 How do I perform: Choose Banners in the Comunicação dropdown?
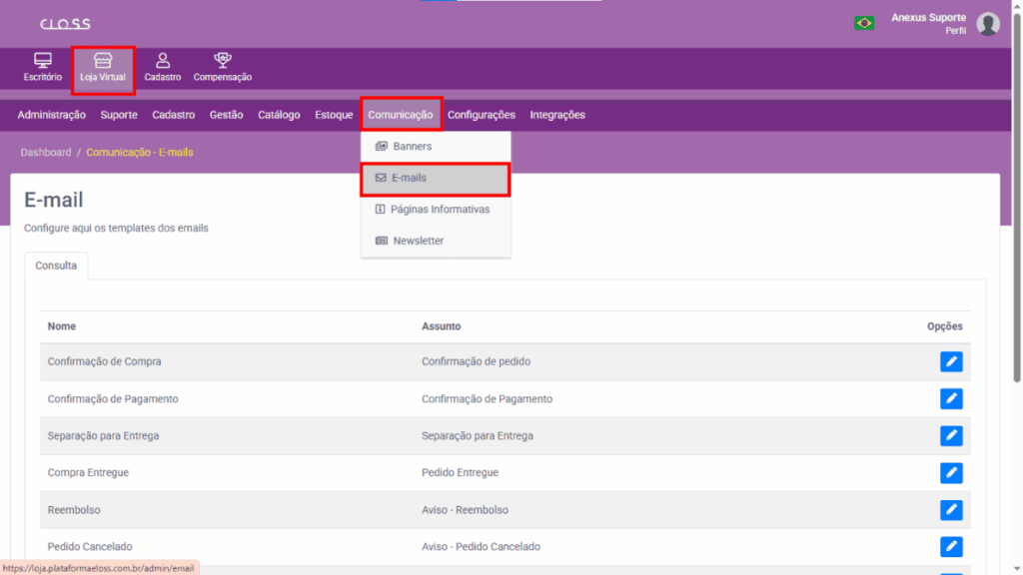pyautogui.click(x=412, y=146)
